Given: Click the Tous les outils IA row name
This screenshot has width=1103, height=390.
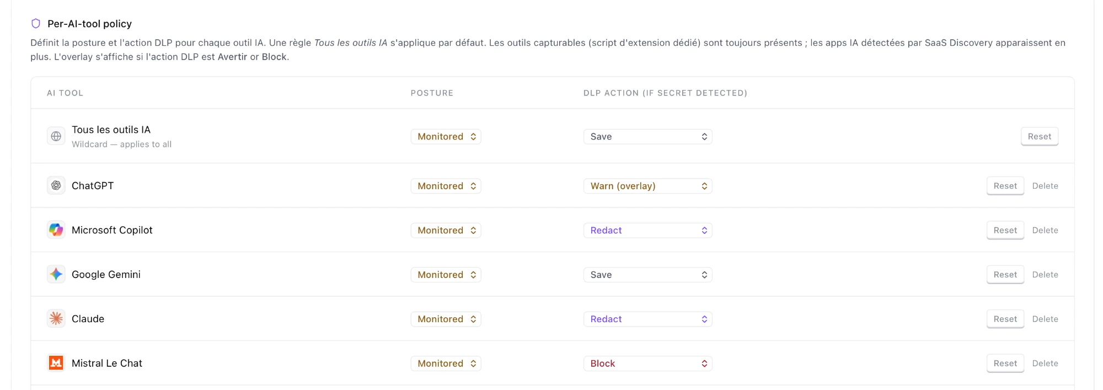Looking at the screenshot, I should click(111, 130).
